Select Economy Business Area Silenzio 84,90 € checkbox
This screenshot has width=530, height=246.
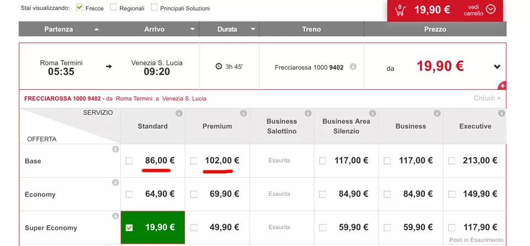(x=323, y=194)
